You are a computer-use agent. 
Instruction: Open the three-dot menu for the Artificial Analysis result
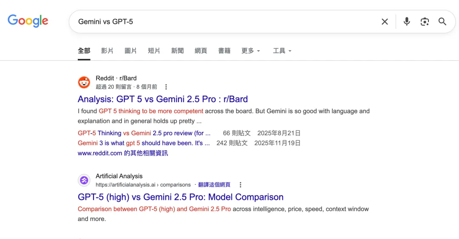click(240, 185)
